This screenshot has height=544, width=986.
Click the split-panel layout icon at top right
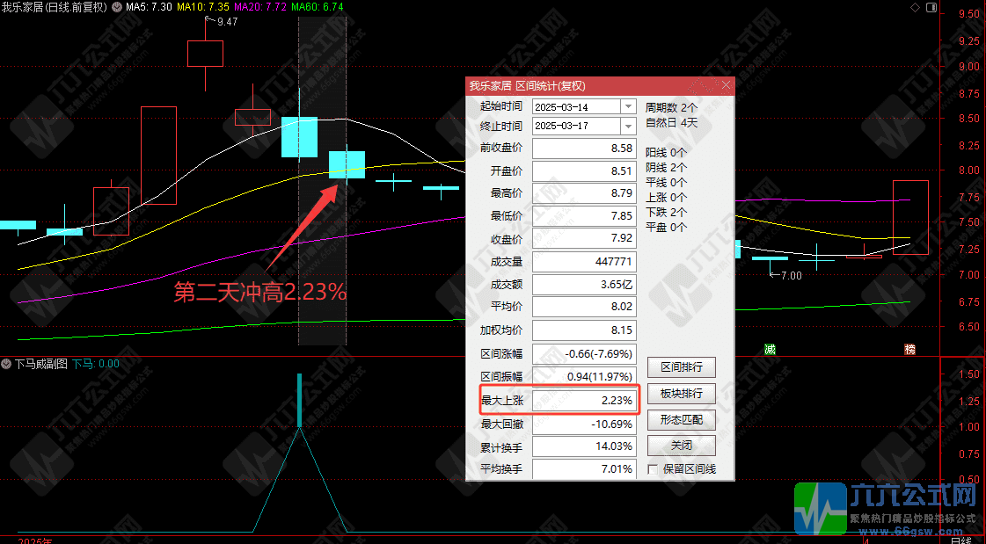tap(931, 7)
